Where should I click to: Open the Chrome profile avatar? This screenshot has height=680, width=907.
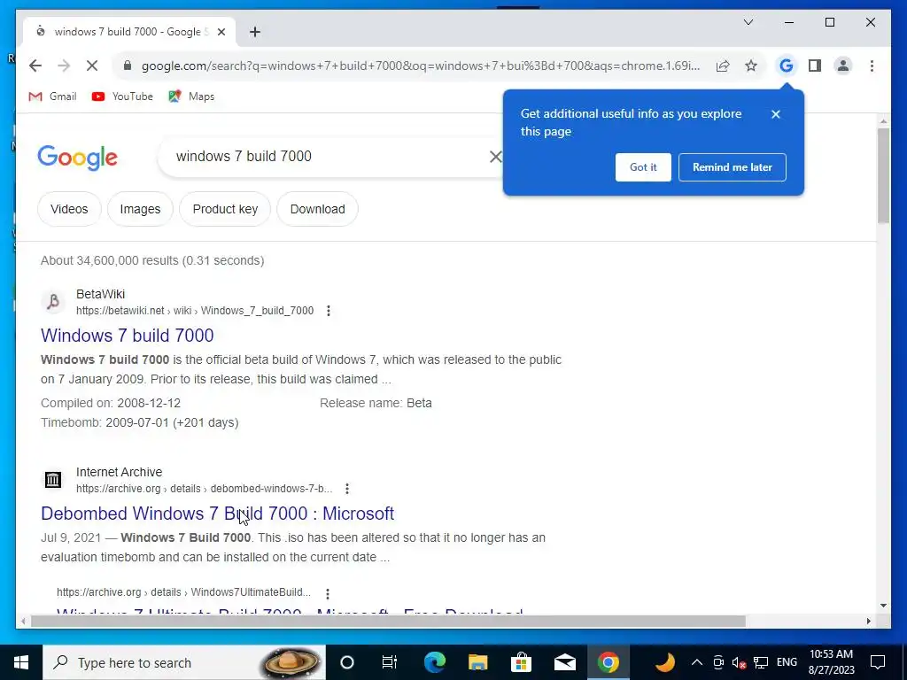tap(843, 66)
